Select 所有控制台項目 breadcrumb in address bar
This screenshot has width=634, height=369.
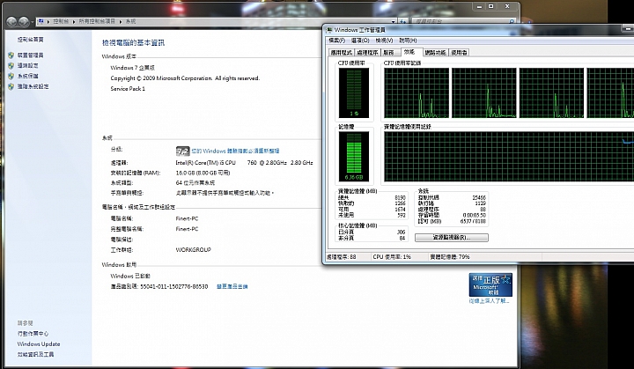pos(97,21)
